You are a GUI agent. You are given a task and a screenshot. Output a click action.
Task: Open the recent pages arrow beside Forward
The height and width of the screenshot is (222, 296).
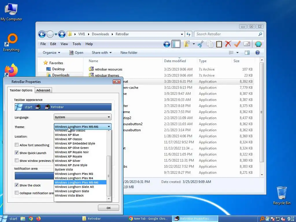click(x=56, y=34)
